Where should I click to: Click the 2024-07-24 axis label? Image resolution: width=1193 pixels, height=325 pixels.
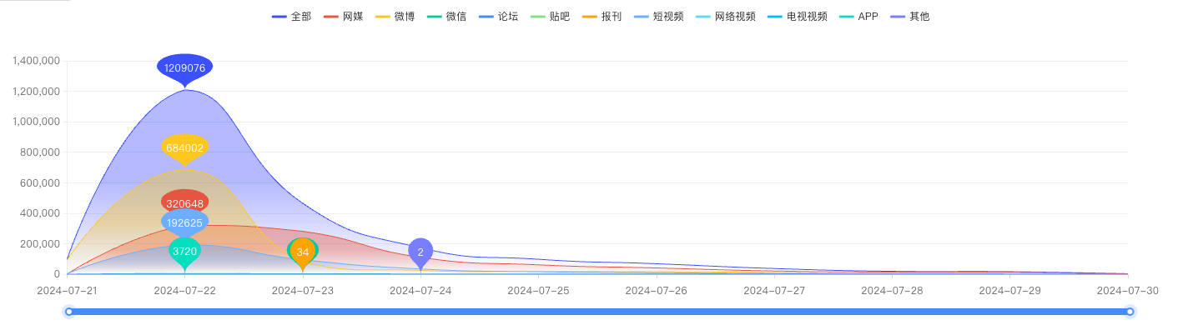pyautogui.click(x=420, y=291)
